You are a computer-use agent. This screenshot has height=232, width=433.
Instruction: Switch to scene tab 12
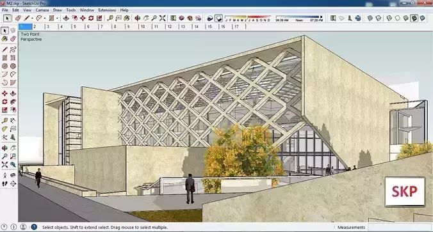[x=172, y=27]
